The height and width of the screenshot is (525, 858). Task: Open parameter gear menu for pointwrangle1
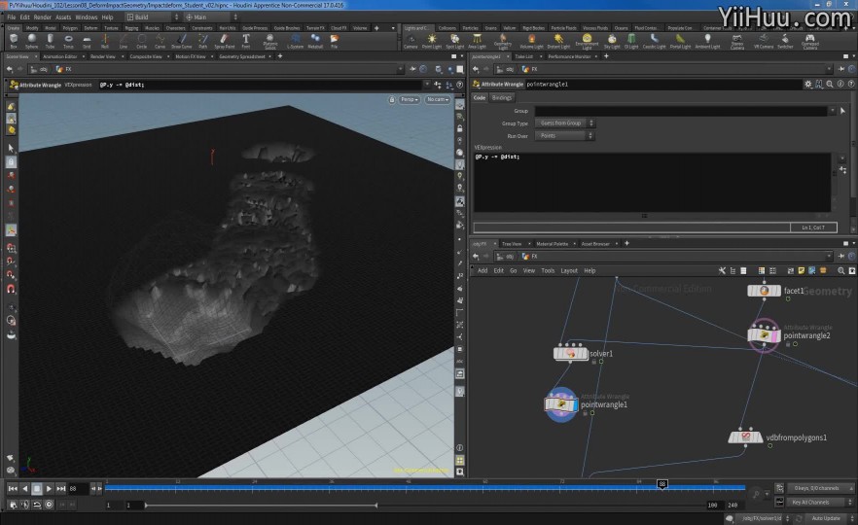(807, 85)
